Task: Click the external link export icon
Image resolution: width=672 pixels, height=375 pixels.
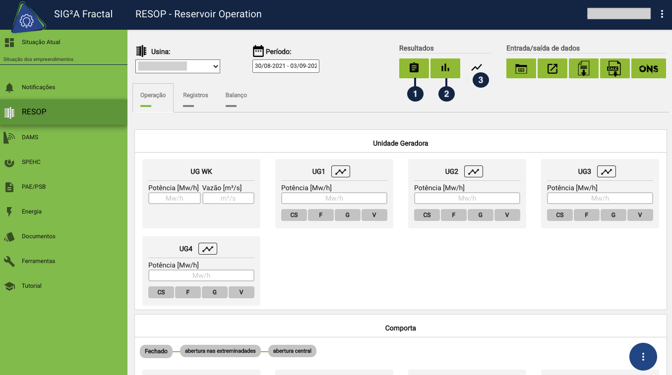Action: click(552, 69)
